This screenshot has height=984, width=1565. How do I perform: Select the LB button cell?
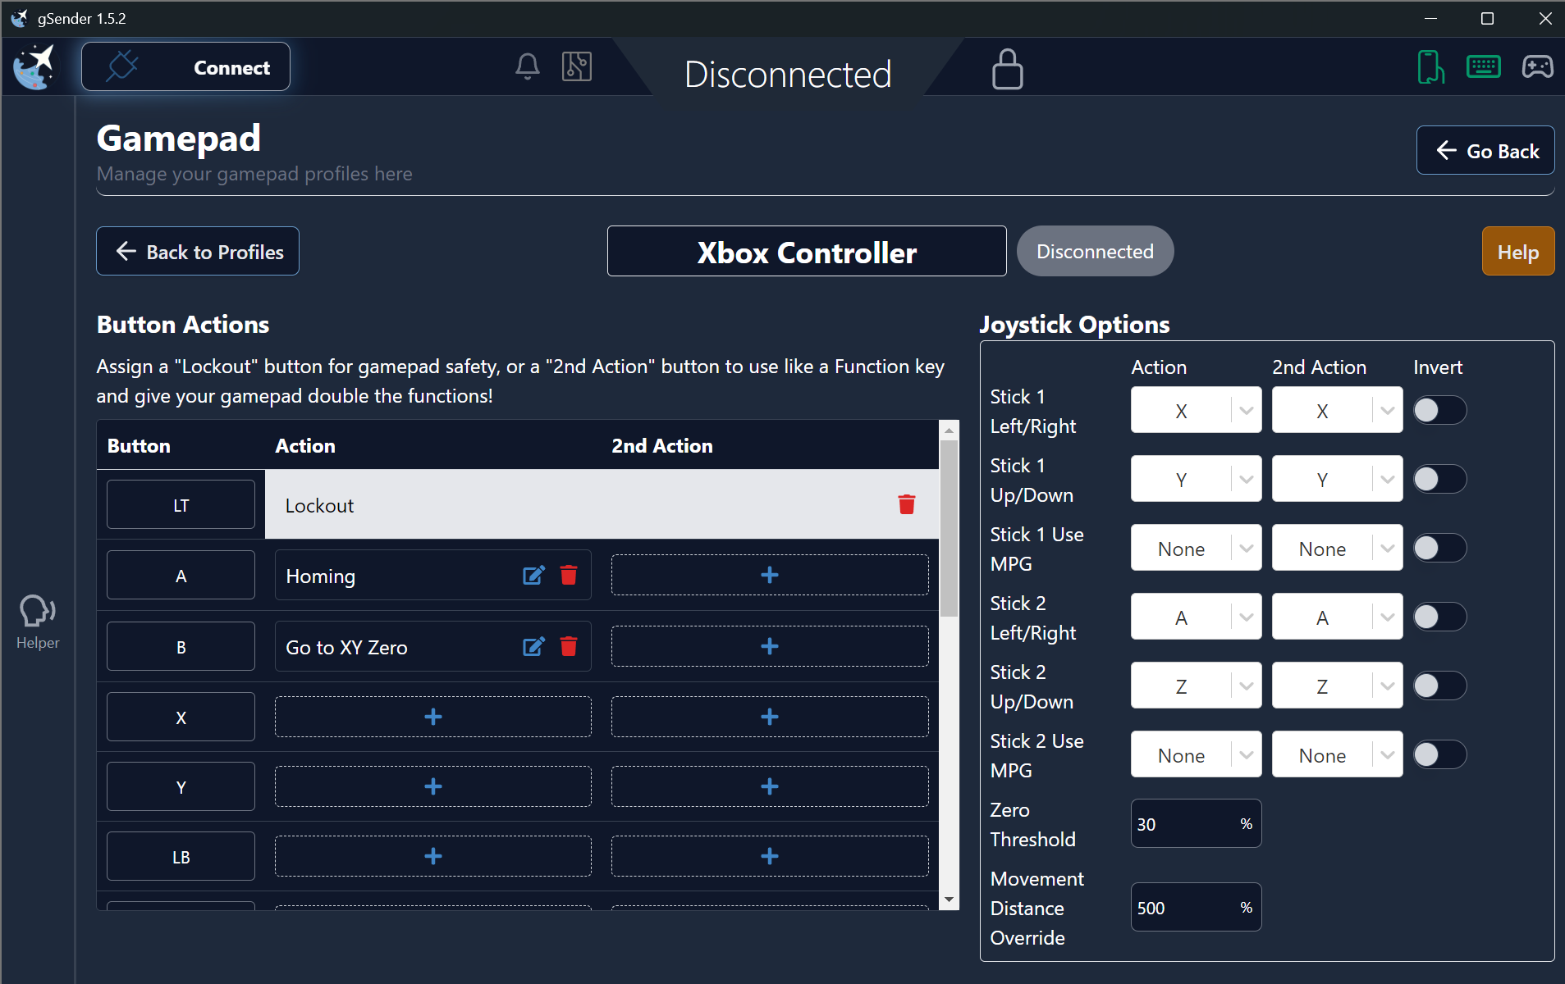coord(181,856)
